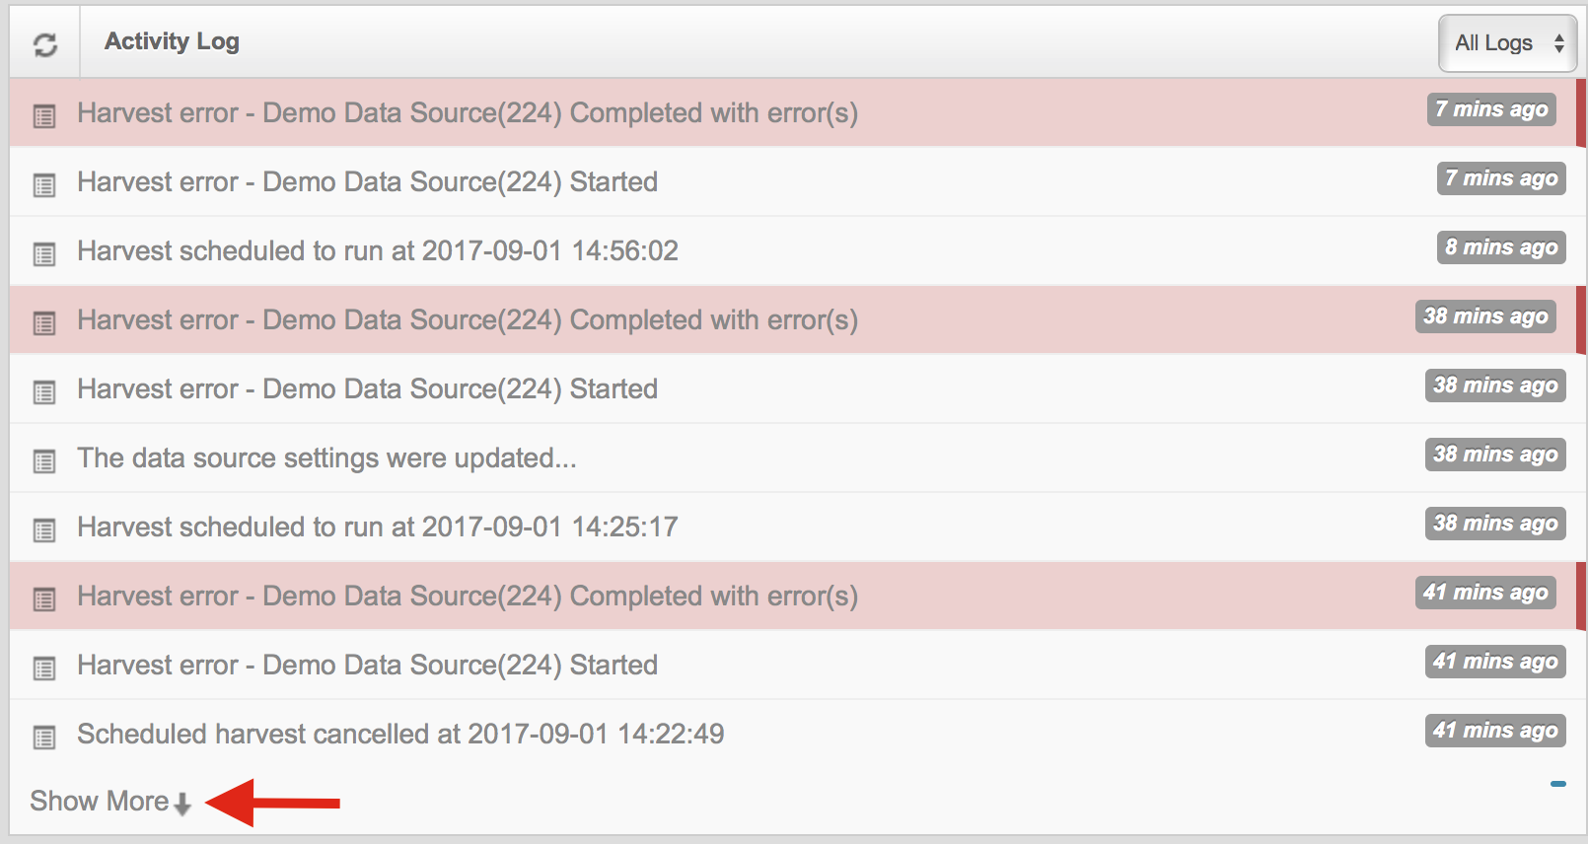Click the down arrow next to Show More
This screenshot has height=844, width=1588.
point(182,805)
